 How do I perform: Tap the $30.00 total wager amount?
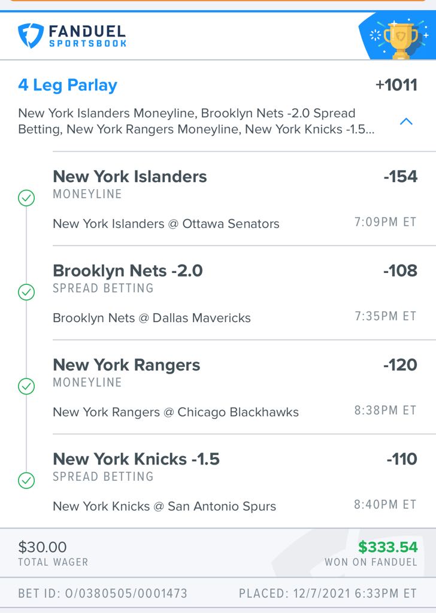[43, 547]
